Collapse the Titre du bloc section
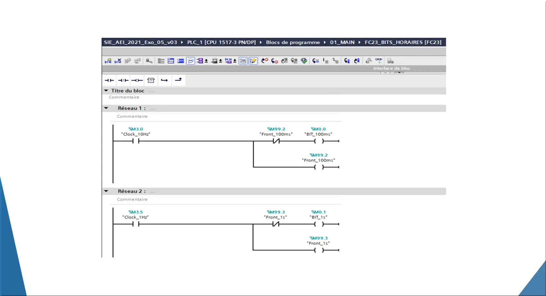 coord(106,91)
